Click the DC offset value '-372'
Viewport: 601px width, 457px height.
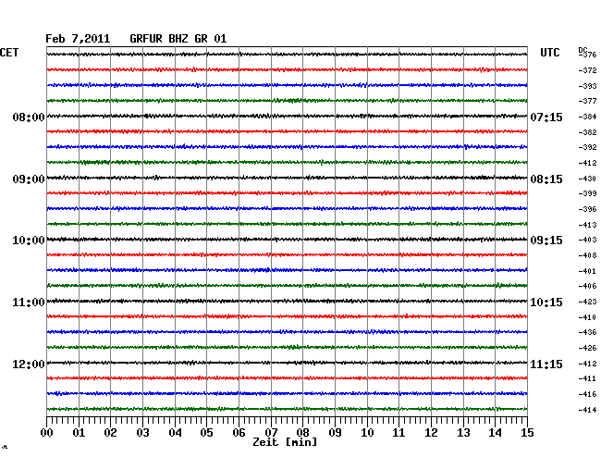[587, 70]
